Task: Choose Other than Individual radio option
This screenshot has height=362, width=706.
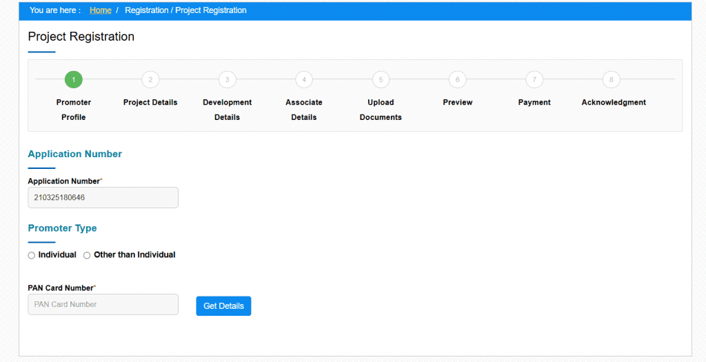Action: pos(87,255)
